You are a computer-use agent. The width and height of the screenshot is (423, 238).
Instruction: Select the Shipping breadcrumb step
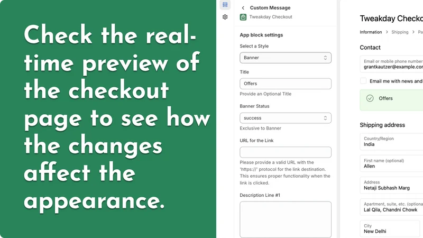400,32
